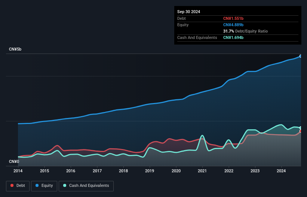
Task: Select the 2024 label on the x-axis
Action: click(281, 171)
